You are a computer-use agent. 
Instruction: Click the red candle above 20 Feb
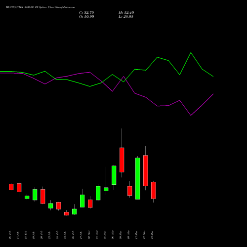coord(43,197)
